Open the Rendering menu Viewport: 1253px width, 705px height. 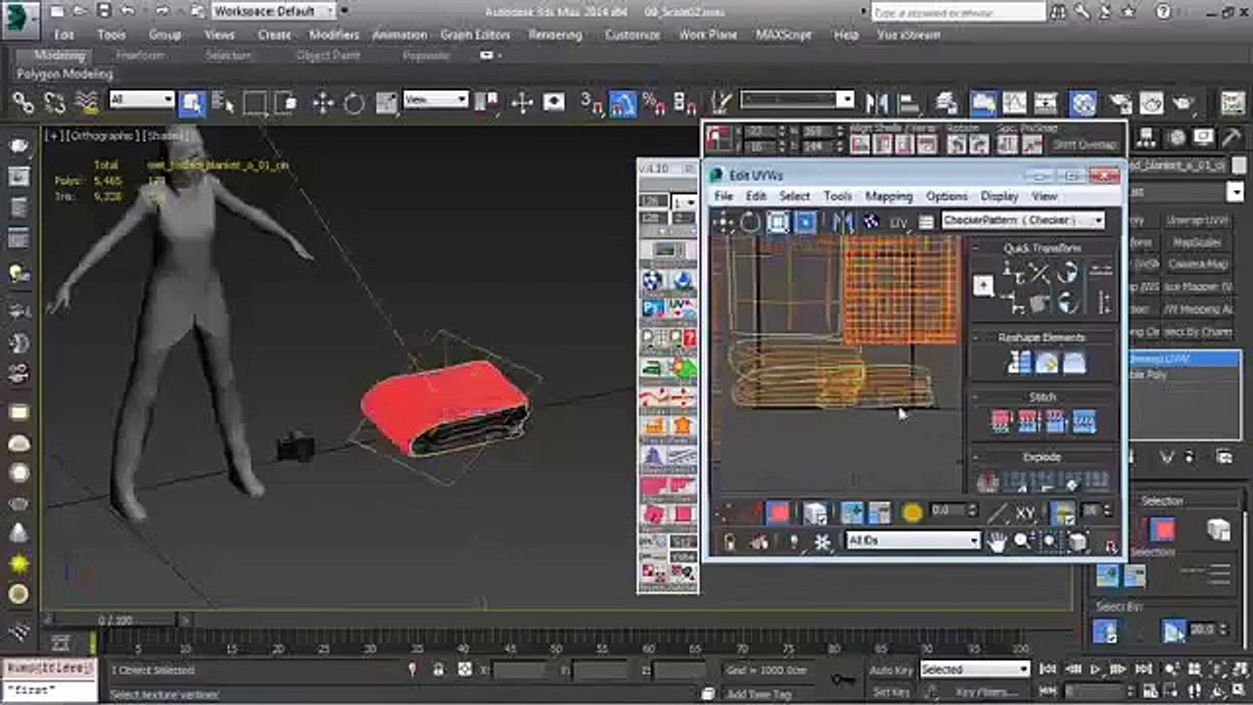[x=555, y=34]
